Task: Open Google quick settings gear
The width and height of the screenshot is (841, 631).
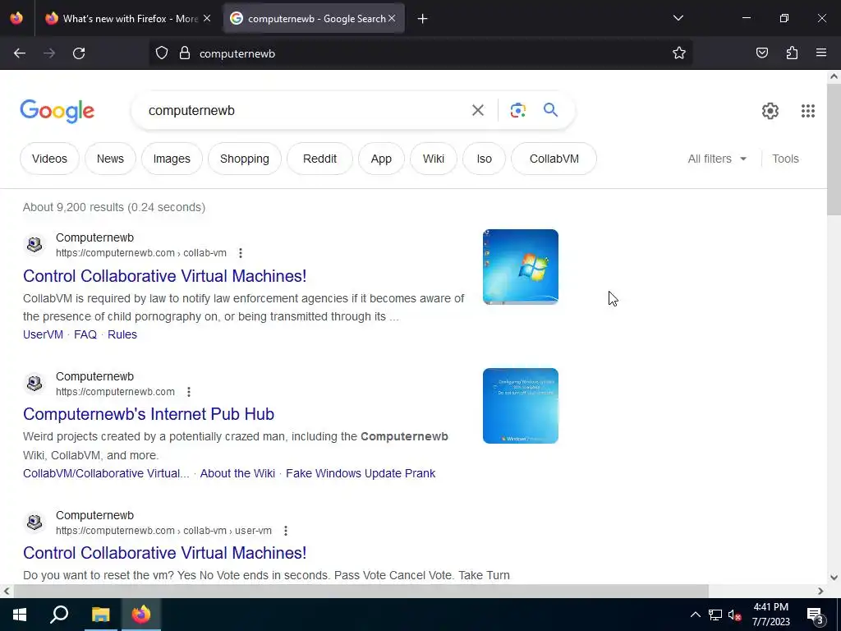Action: (x=770, y=111)
